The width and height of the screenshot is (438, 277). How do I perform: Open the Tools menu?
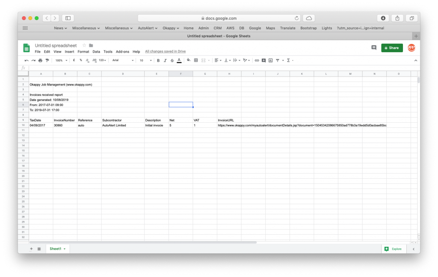click(x=108, y=52)
